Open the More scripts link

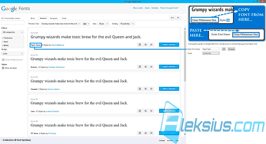pyautogui.click(x=138, y=8)
